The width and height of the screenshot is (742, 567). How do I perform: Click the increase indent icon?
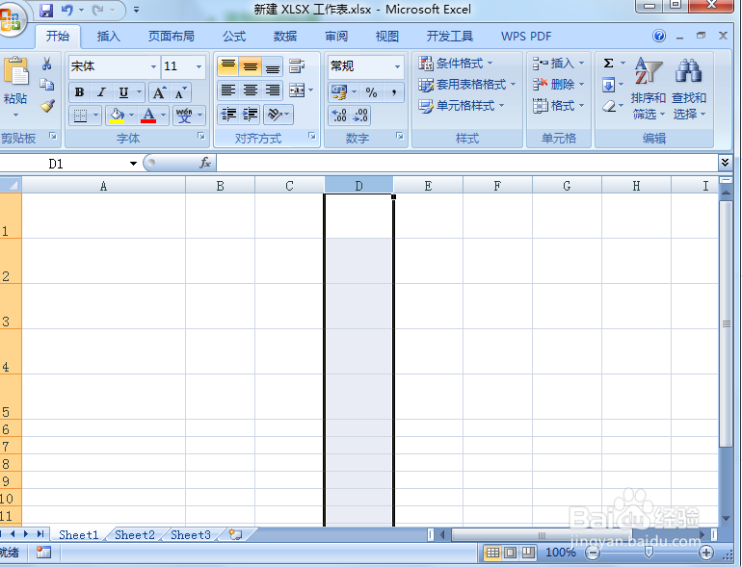pos(250,115)
